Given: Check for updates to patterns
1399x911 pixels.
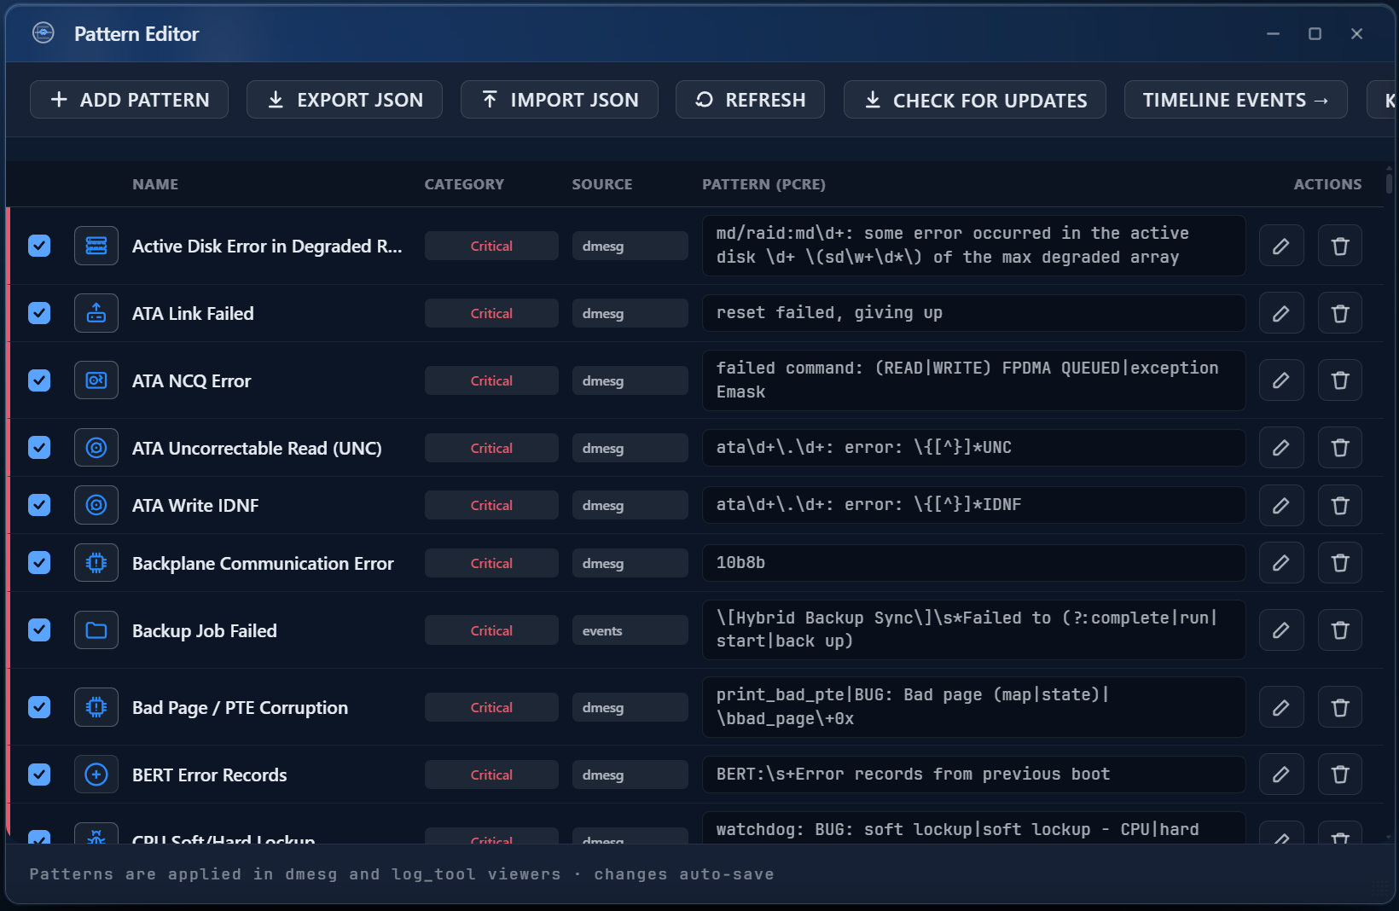Looking at the screenshot, I should pyautogui.click(x=975, y=100).
